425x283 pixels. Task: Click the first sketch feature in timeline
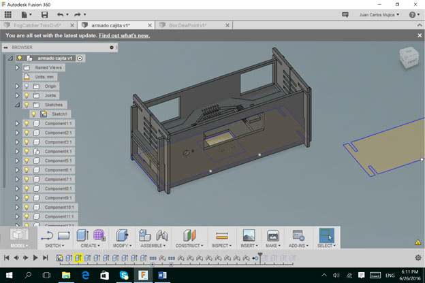point(60,258)
